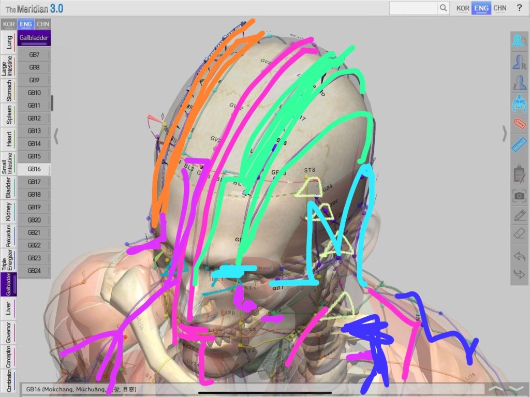Expand info bar with up chevron
The width and height of the screenshot is (530, 397).
point(495,389)
